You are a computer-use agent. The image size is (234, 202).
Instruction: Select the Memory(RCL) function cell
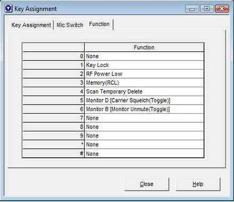[144, 83]
